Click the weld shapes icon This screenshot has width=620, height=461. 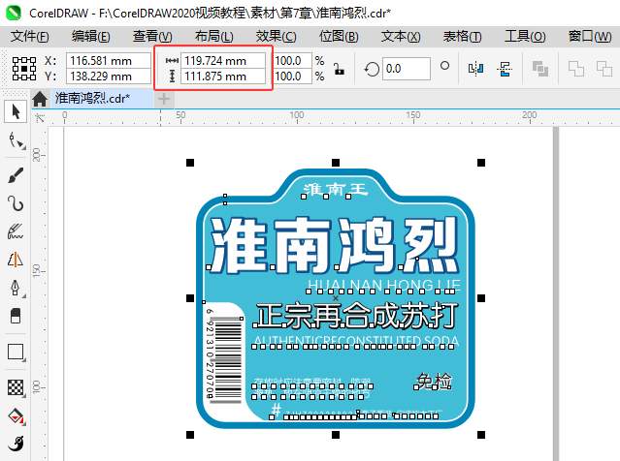click(575, 69)
